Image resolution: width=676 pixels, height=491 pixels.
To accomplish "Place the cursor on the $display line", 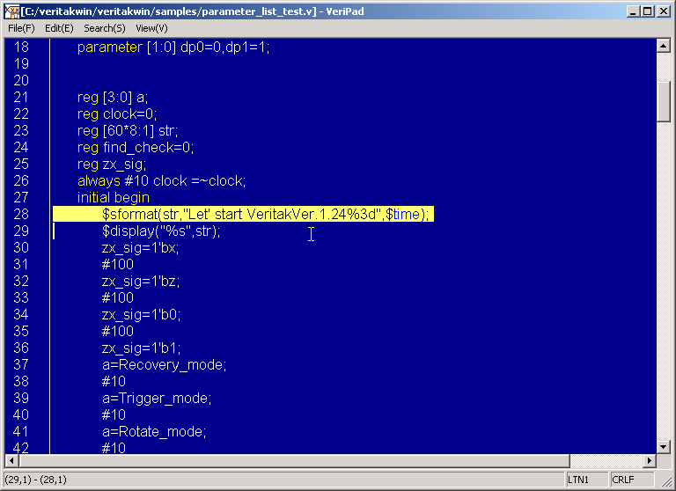I will [160, 231].
